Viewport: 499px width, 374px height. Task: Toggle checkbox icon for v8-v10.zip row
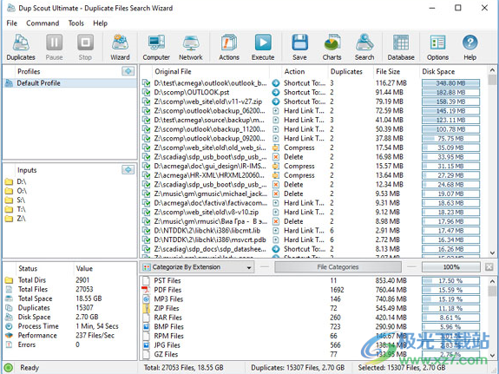point(146,213)
